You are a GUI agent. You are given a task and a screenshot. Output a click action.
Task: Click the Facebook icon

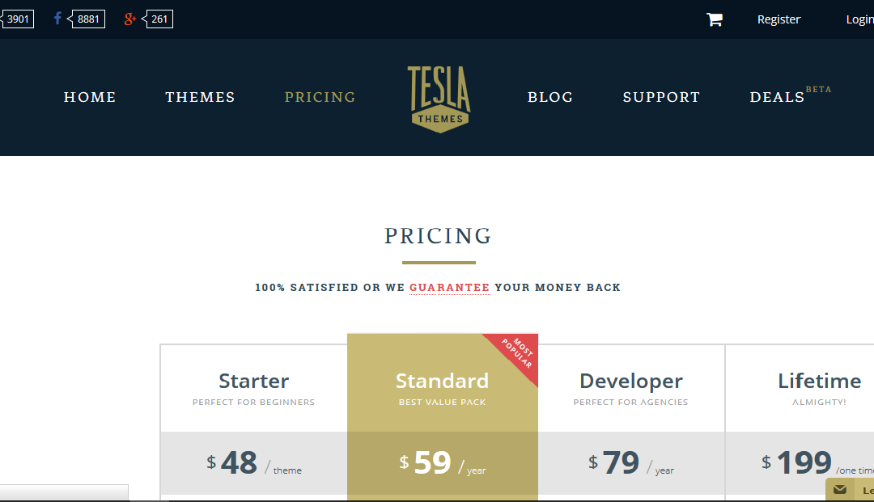tap(57, 19)
